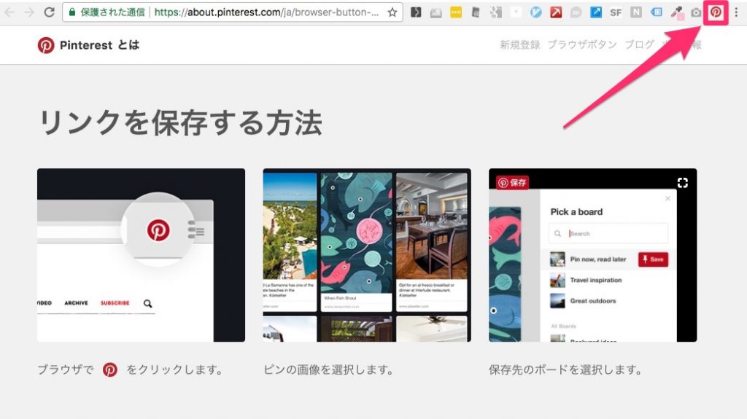The image size is (747, 419).
Task: Open the browser button illustration thumbnail
Action: click(x=141, y=255)
